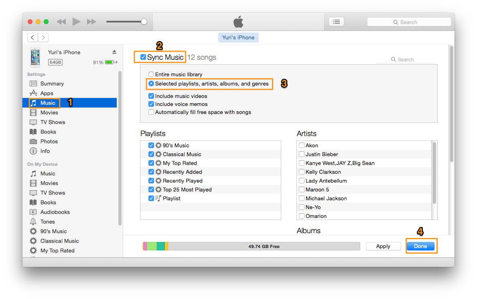
Task: Select the Yuri's iPhone tab
Action: pos(238,37)
